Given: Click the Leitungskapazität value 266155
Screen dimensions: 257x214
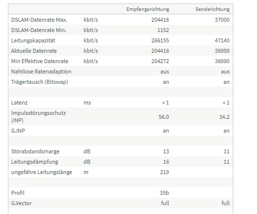Looking at the screenshot, I should pyautogui.click(x=160, y=40).
